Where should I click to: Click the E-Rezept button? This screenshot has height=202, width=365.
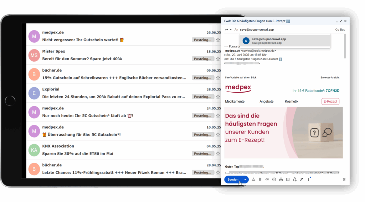pyautogui.click(x=330, y=102)
